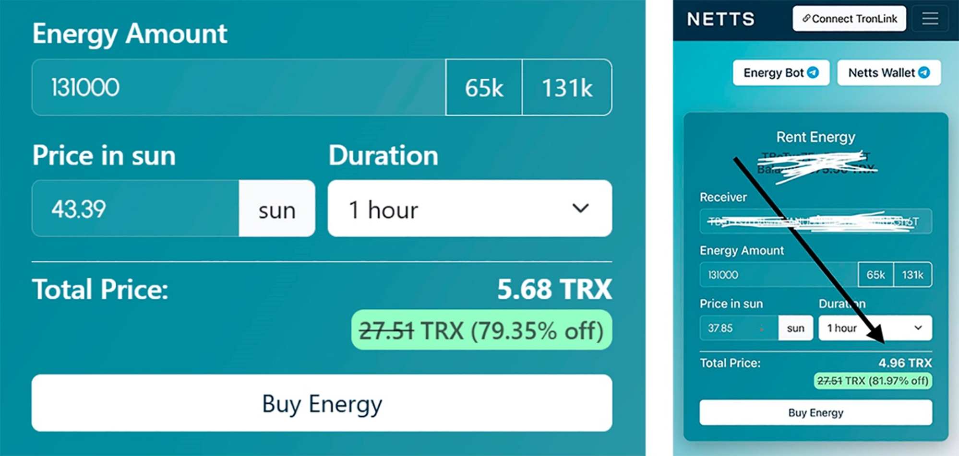
Task: Click the Telegram icon on Energy Bot
Action: pyautogui.click(x=813, y=72)
